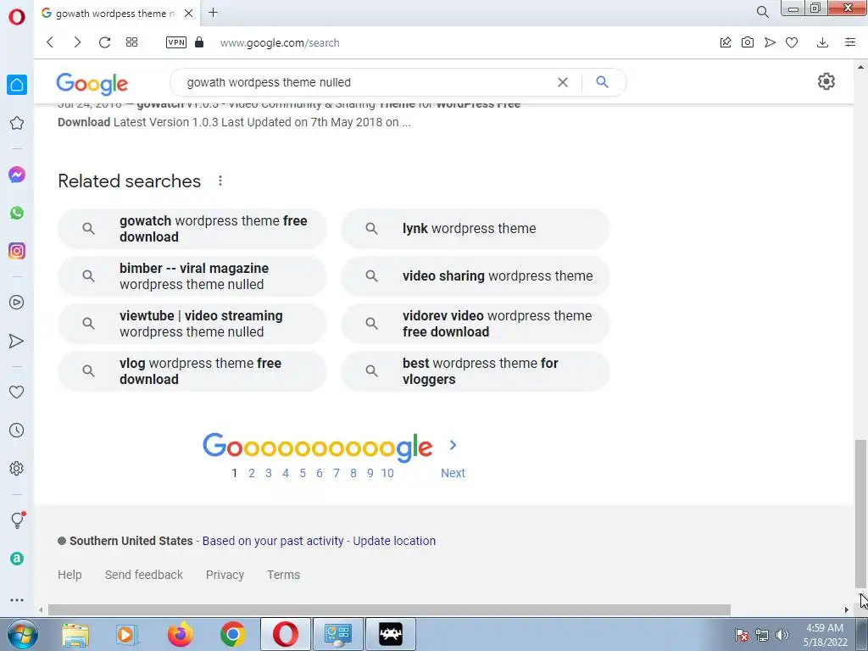868x651 pixels.
Task: Open Privacy footer link
Action: 225,575
